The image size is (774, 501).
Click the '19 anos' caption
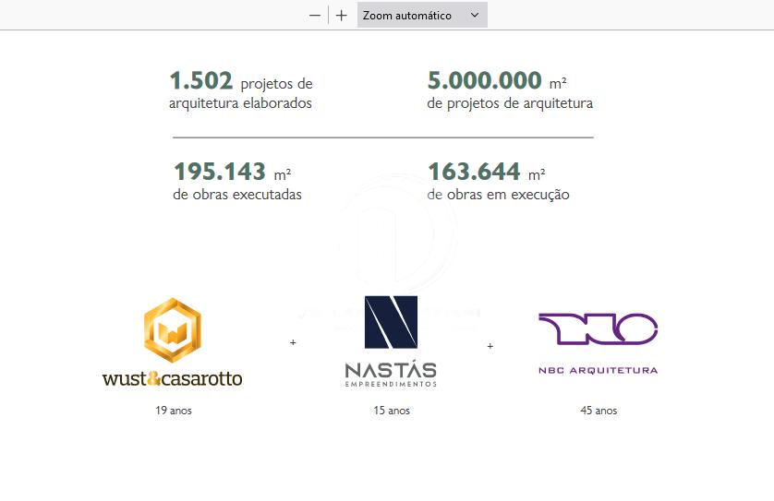tap(174, 411)
